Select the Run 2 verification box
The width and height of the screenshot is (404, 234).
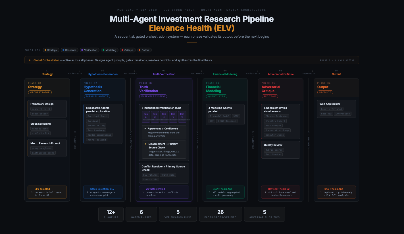(155, 117)
